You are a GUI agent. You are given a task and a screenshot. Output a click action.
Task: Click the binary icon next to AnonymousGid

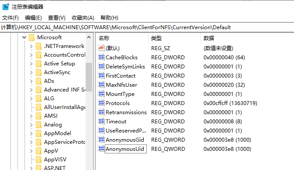101,139
